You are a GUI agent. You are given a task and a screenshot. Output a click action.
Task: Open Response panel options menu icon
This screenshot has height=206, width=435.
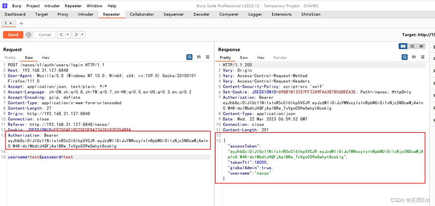click(423, 57)
